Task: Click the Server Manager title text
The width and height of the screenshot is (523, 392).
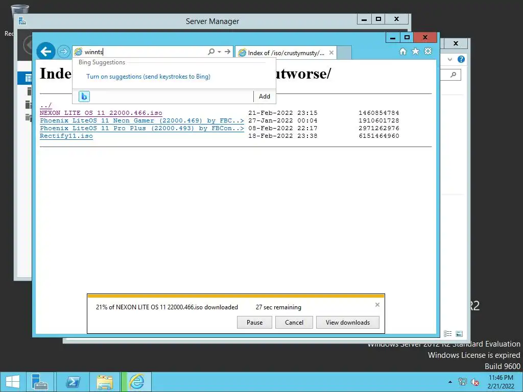Action: point(212,21)
